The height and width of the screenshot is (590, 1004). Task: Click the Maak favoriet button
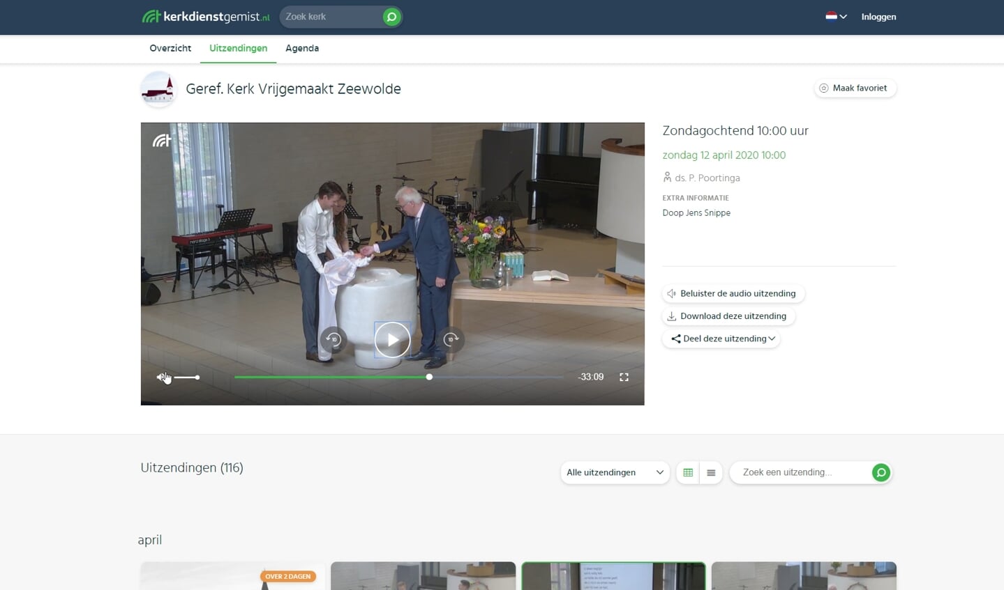pos(855,88)
